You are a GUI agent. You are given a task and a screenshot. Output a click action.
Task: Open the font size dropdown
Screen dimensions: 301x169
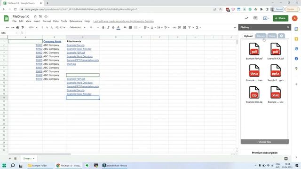tap(94, 28)
